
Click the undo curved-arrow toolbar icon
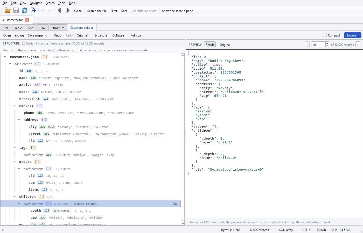tap(43, 11)
